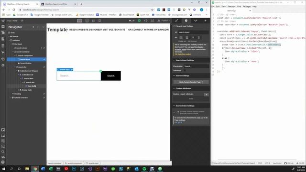
Task: Toggle the page preview eye icon
Action: point(22,21)
